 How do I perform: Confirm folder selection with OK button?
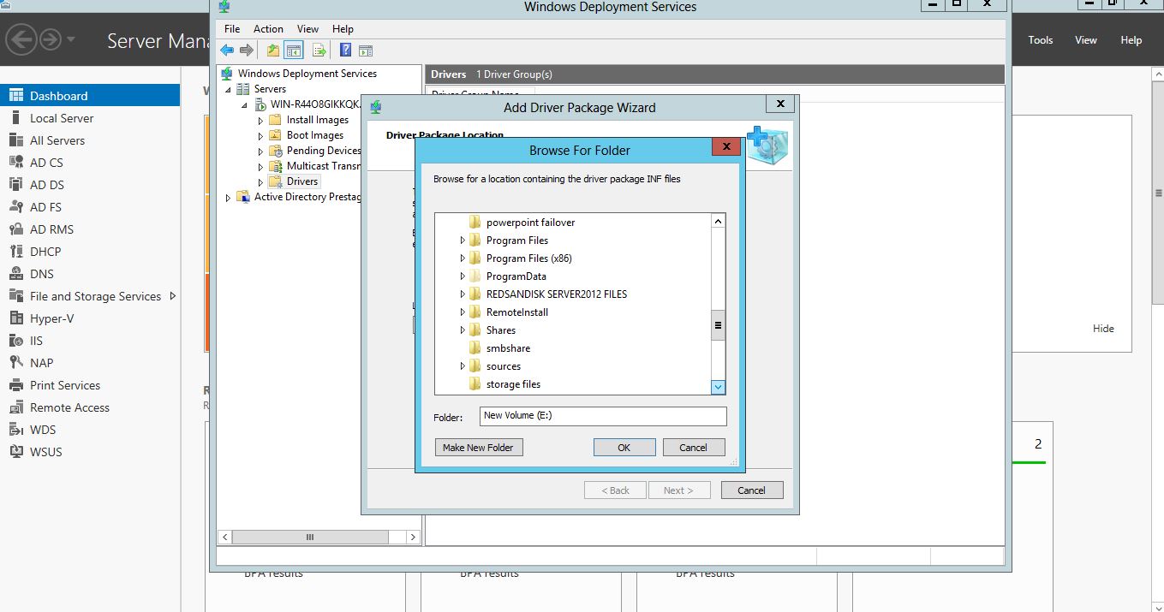624,448
